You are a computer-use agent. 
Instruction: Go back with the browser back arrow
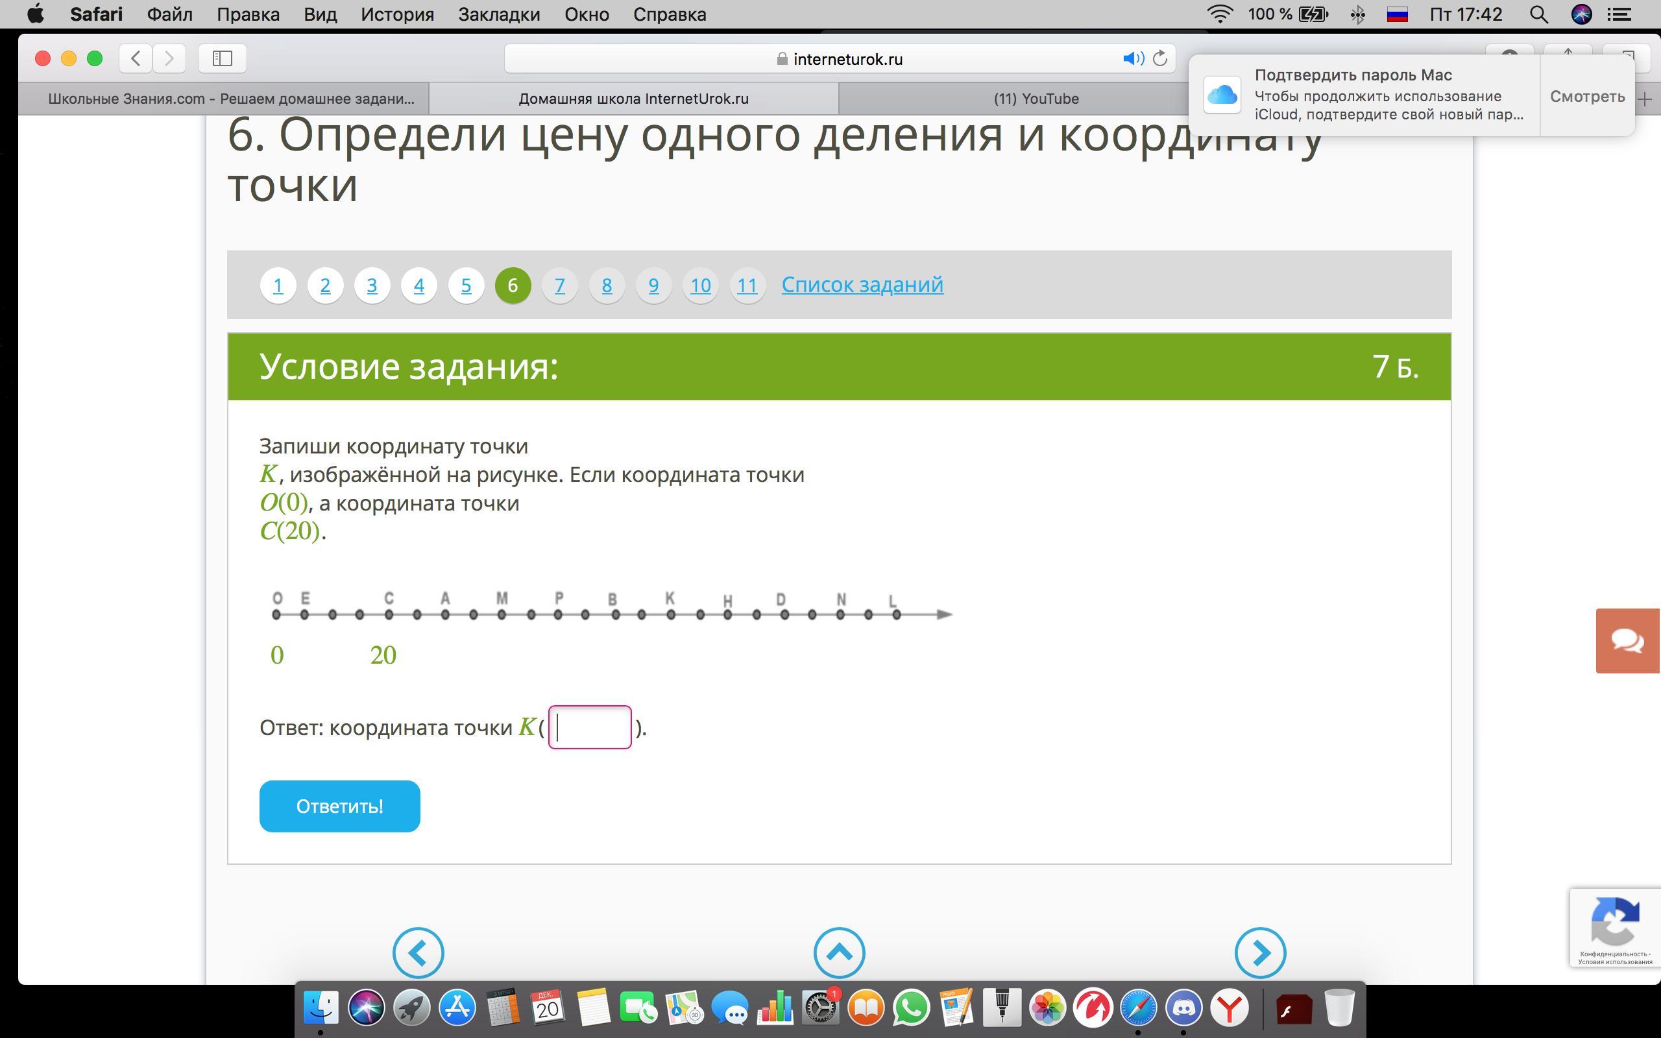coord(135,58)
